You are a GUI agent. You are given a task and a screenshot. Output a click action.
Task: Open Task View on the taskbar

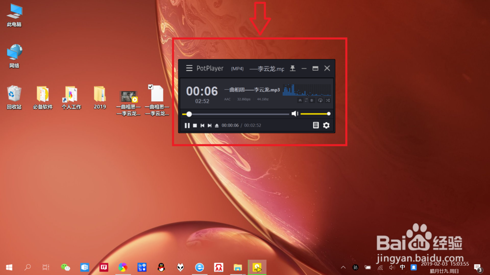[46, 267]
